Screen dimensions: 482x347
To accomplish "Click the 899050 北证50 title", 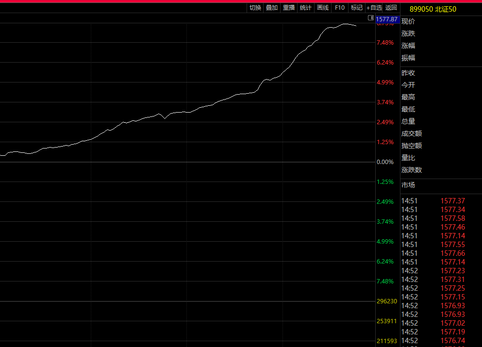I will click(x=433, y=9).
